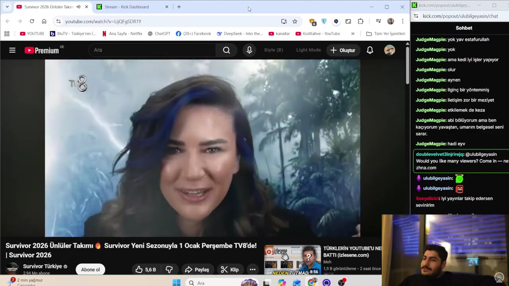
Task: Open kanallar bookmark
Action: (279, 34)
